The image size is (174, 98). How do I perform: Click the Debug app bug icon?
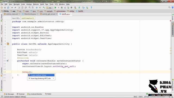[62, 8]
